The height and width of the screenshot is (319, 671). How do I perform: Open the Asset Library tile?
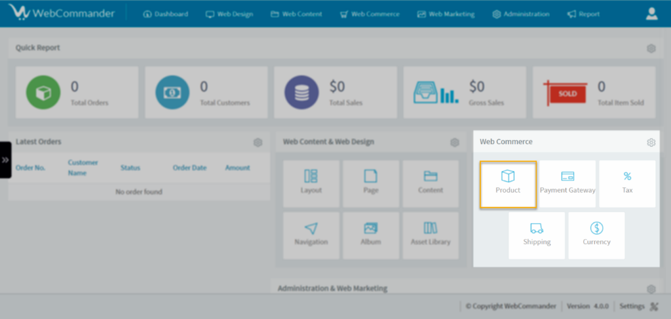431,236
